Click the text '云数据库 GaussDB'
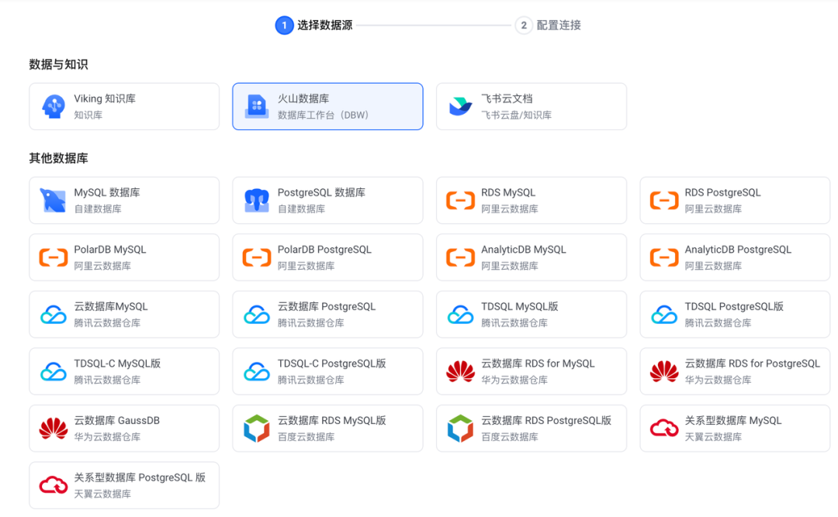This screenshot has height=517, width=838. point(116,421)
